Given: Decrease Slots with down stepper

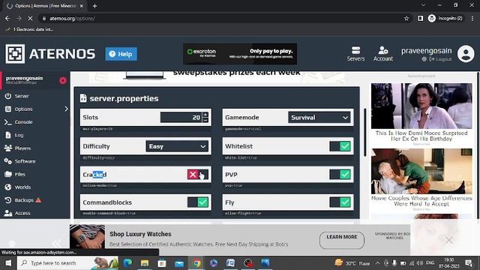Looking at the screenshot, I should point(205,120).
